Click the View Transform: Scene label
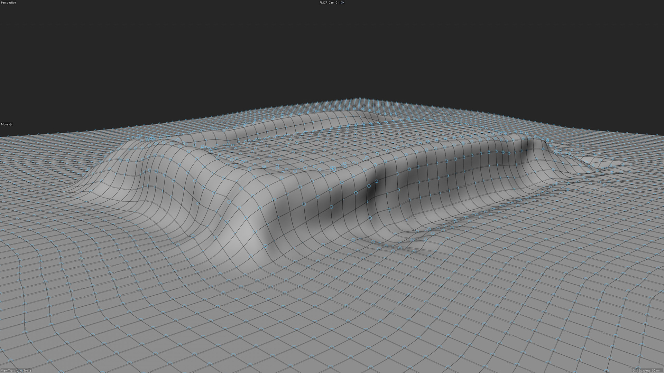Image resolution: width=664 pixels, height=373 pixels. click(x=16, y=371)
